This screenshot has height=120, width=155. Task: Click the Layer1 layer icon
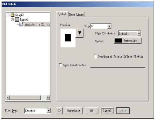click(17, 20)
